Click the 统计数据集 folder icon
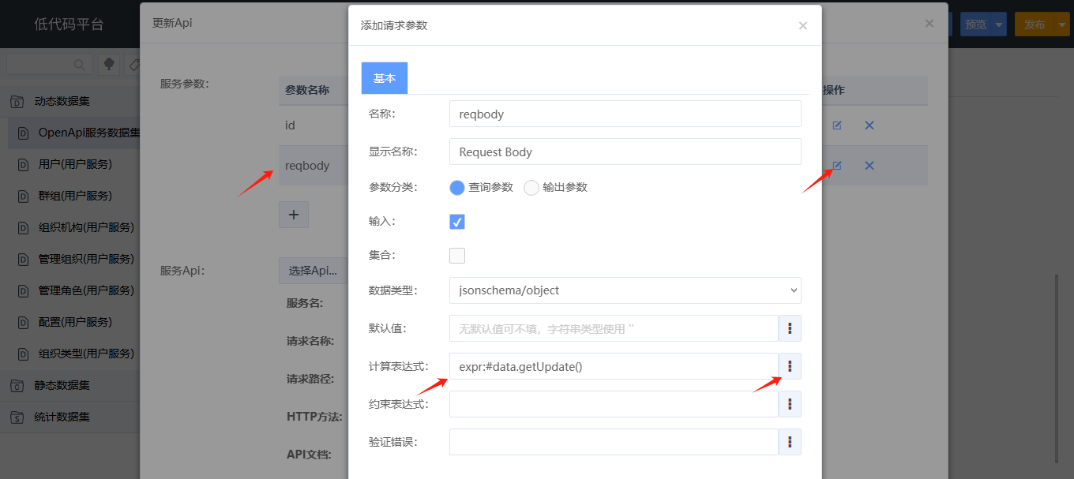Screen dimensions: 1074x479 [x=17, y=417]
